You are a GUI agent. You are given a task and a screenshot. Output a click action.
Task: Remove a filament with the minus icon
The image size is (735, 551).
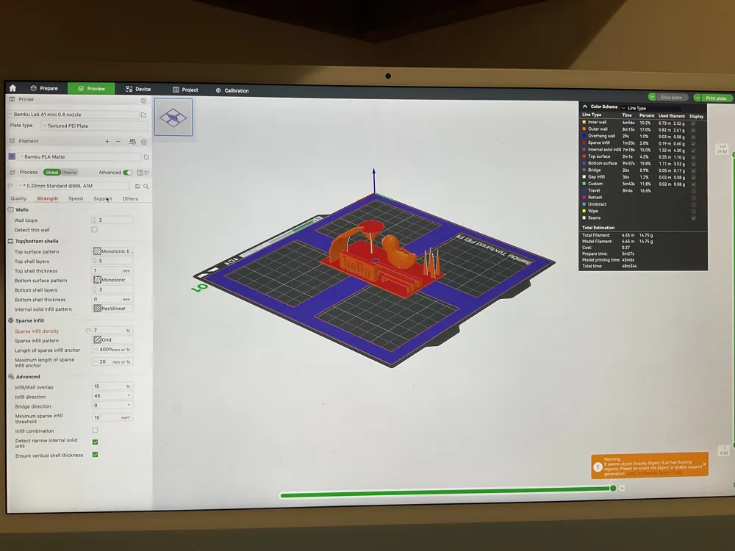coord(118,142)
